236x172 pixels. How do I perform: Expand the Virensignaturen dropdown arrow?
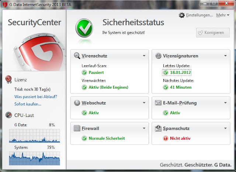tap(225, 56)
